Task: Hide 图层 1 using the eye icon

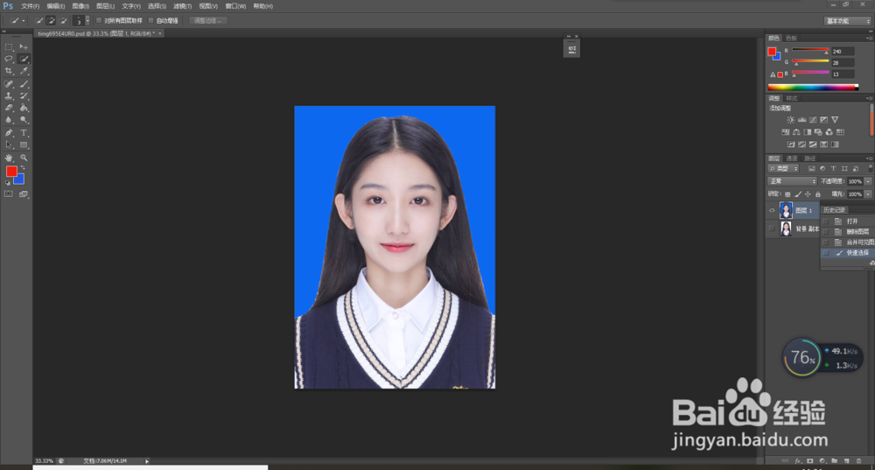Action: click(x=772, y=210)
